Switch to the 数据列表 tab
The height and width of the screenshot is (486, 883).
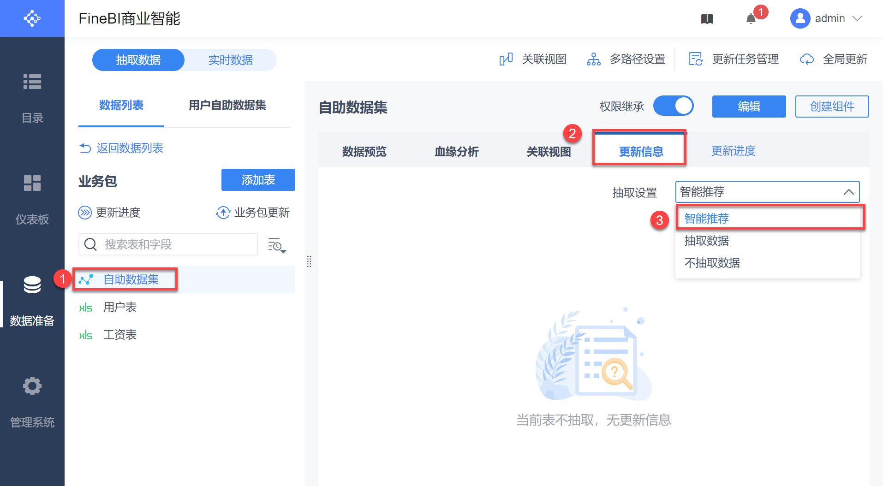[121, 106]
